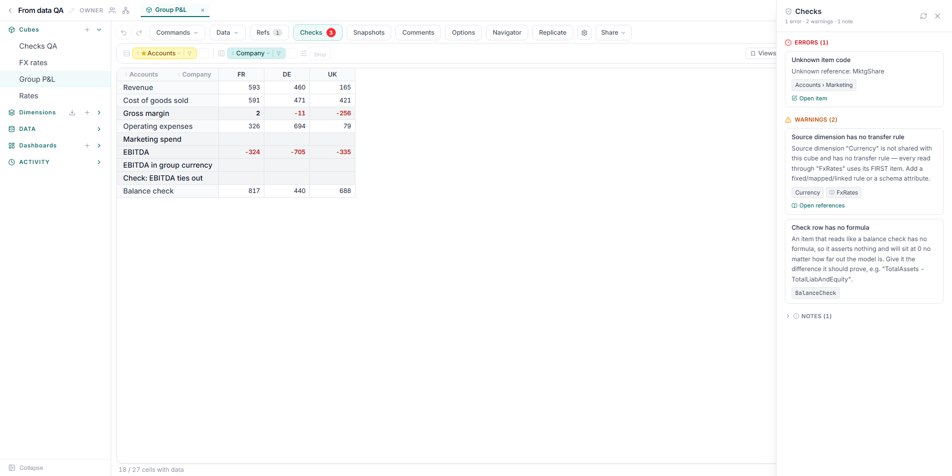Refresh the Checks panel
952x476 pixels.
[x=924, y=16]
